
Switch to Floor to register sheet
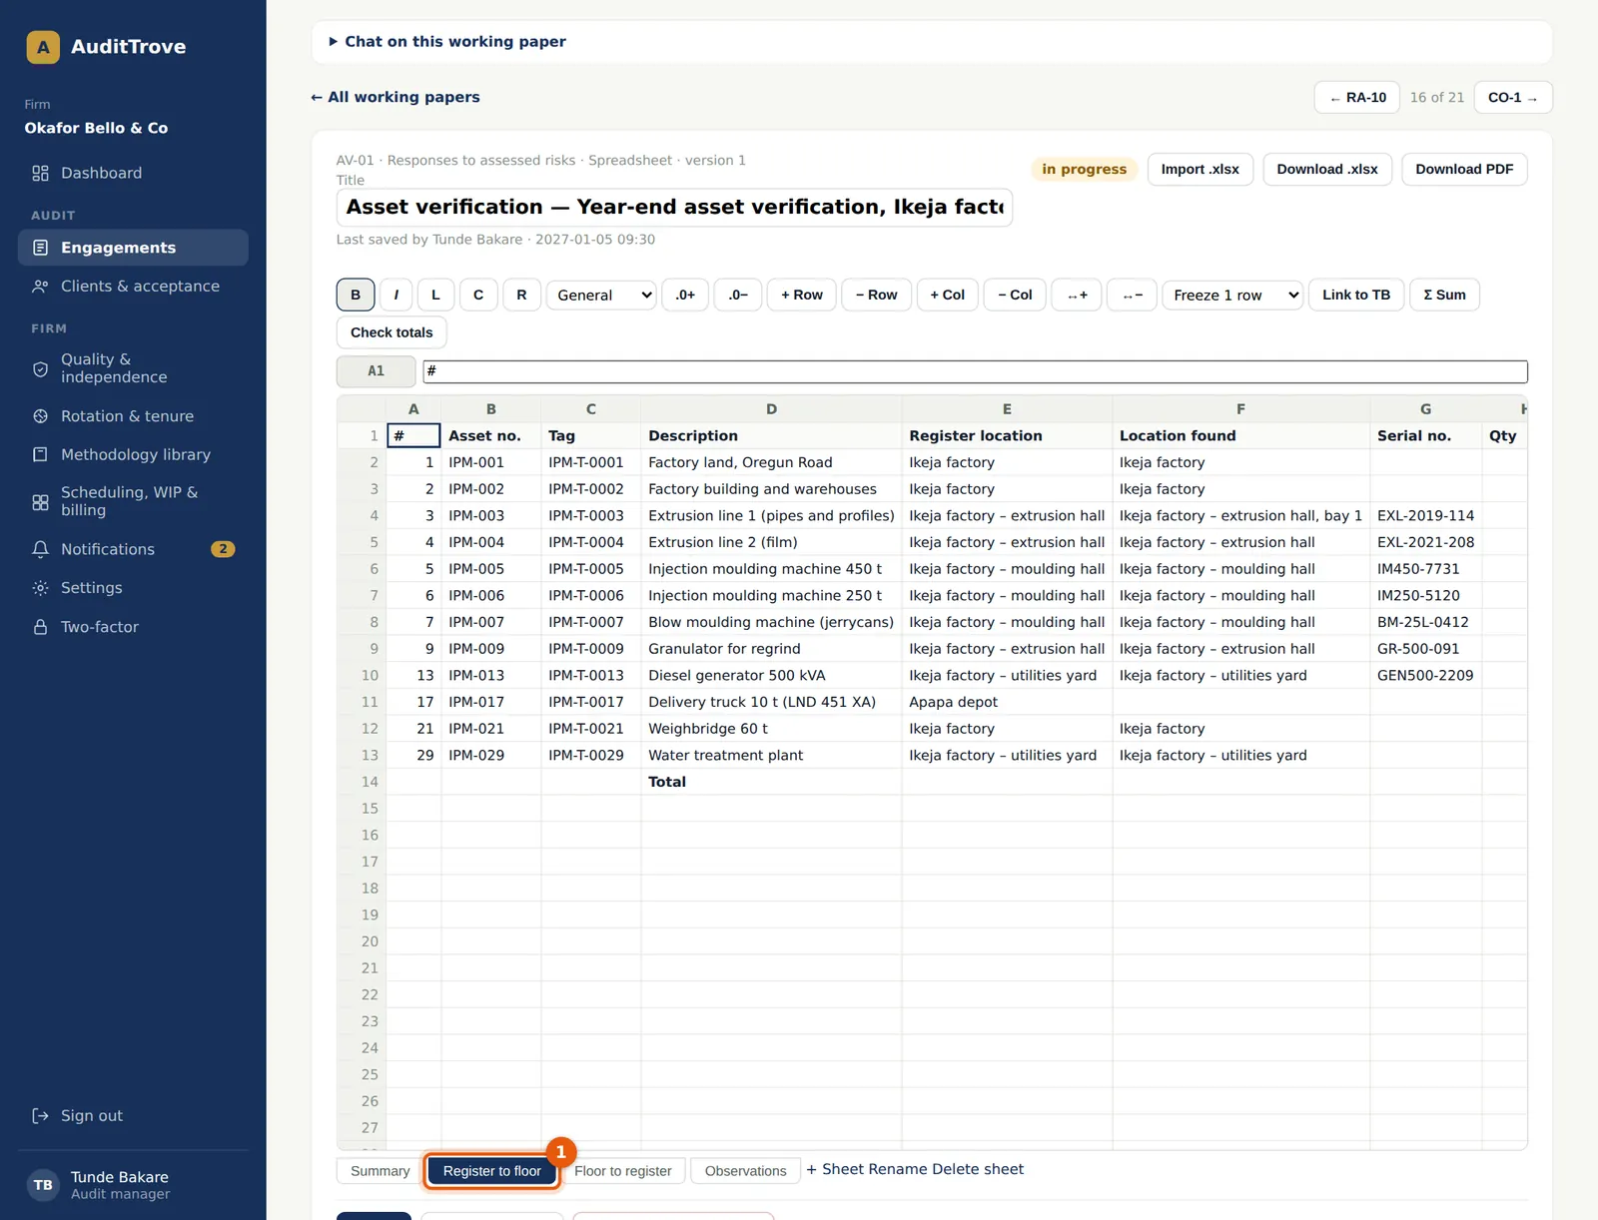[623, 1171]
